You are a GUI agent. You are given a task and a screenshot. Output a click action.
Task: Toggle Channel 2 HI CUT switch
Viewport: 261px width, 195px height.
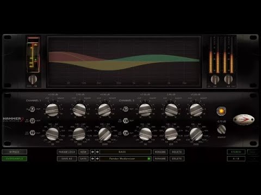[x=126, y=121]
